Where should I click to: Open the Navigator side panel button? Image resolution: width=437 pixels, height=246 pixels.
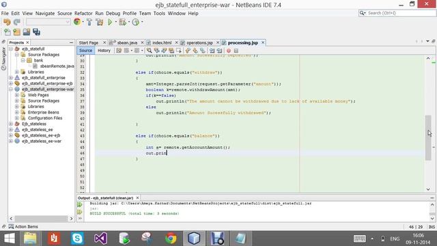tap(3, 59)
